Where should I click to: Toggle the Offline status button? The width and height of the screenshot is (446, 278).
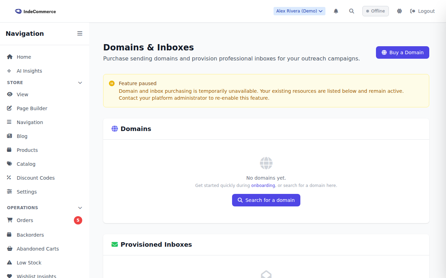click(x=376, y=11)
